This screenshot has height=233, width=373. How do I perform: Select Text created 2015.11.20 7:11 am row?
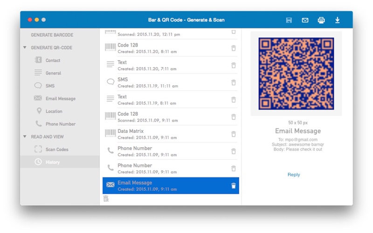(x=171, y=65)
